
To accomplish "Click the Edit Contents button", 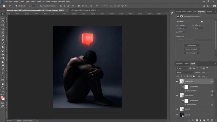I will click(x=192, y=45).
